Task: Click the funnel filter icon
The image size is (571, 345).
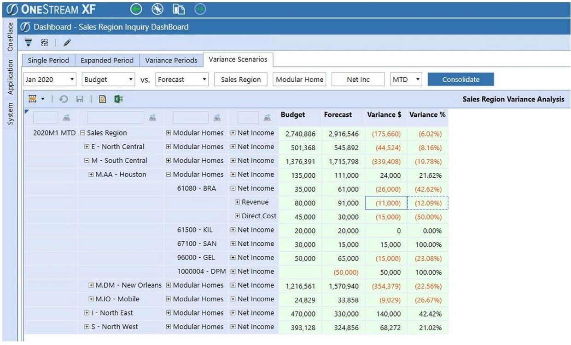Action: [x=29, y=43]
